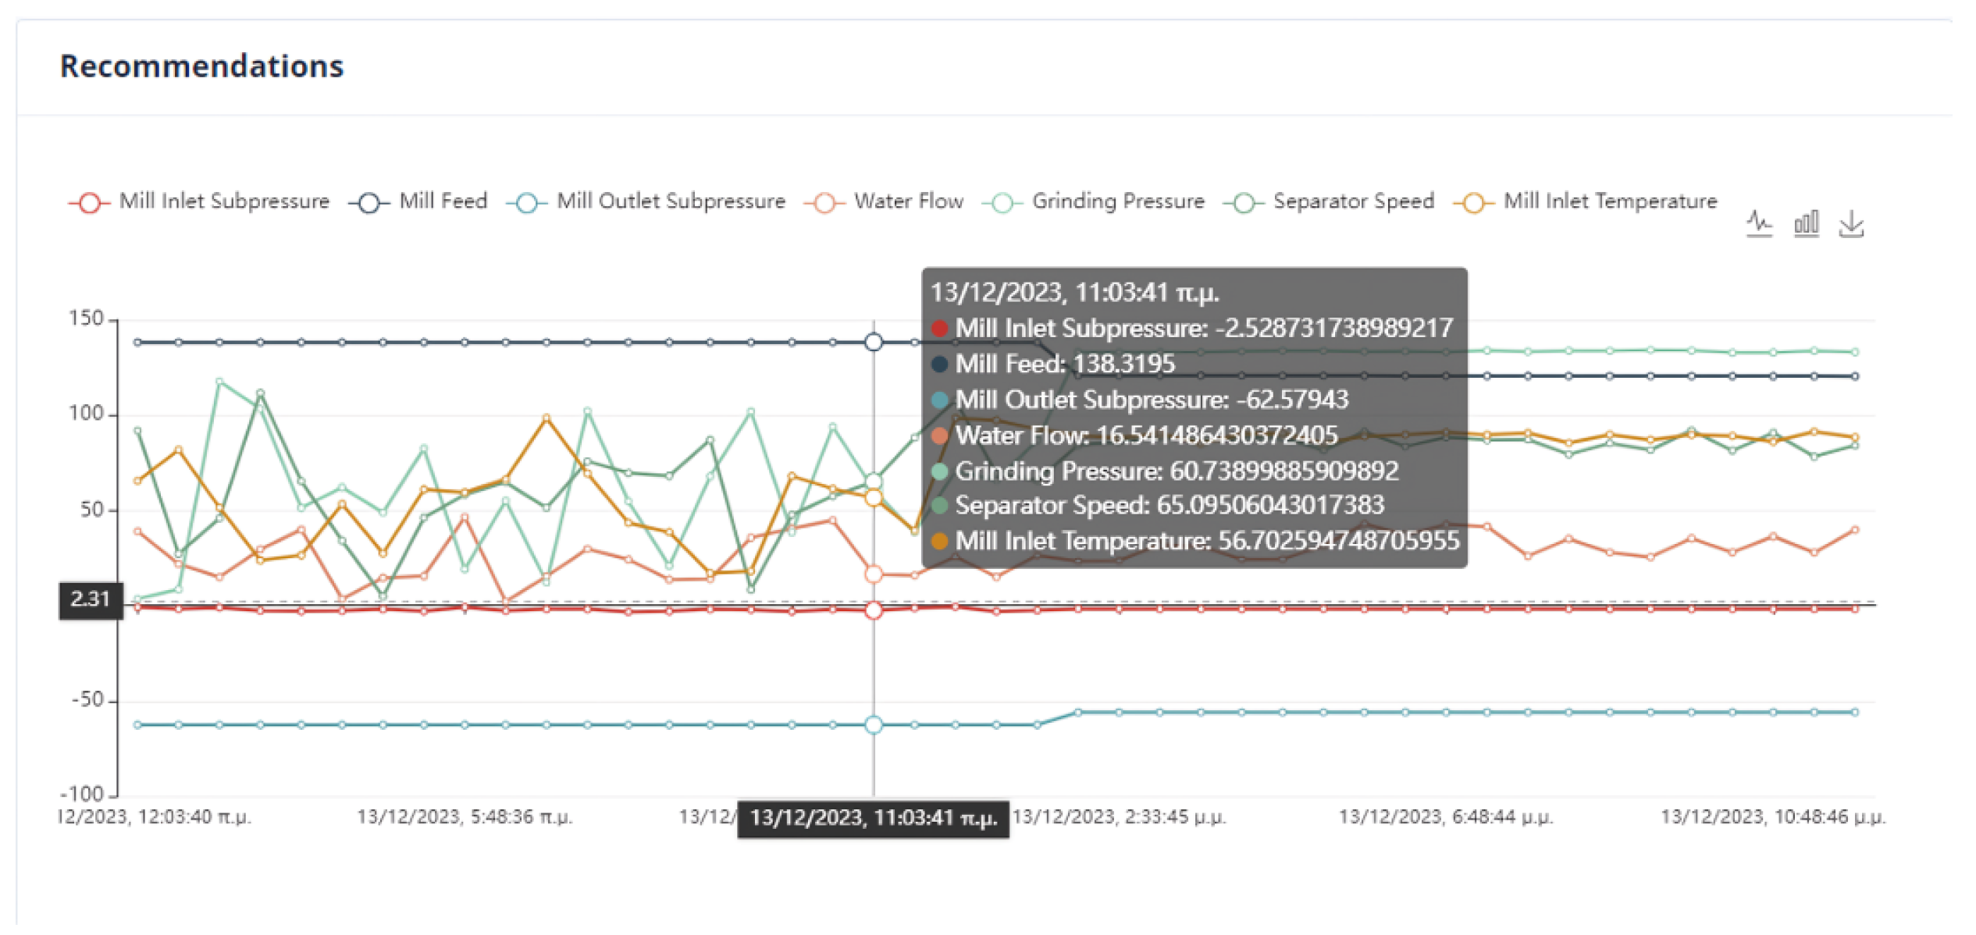Toggle Water Flow legend text
The height and width of the screenshot is (935, 1976).
(908, 201)
